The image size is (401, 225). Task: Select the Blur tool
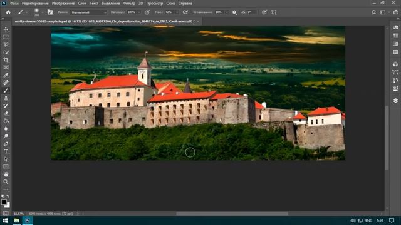coord(6,129)
